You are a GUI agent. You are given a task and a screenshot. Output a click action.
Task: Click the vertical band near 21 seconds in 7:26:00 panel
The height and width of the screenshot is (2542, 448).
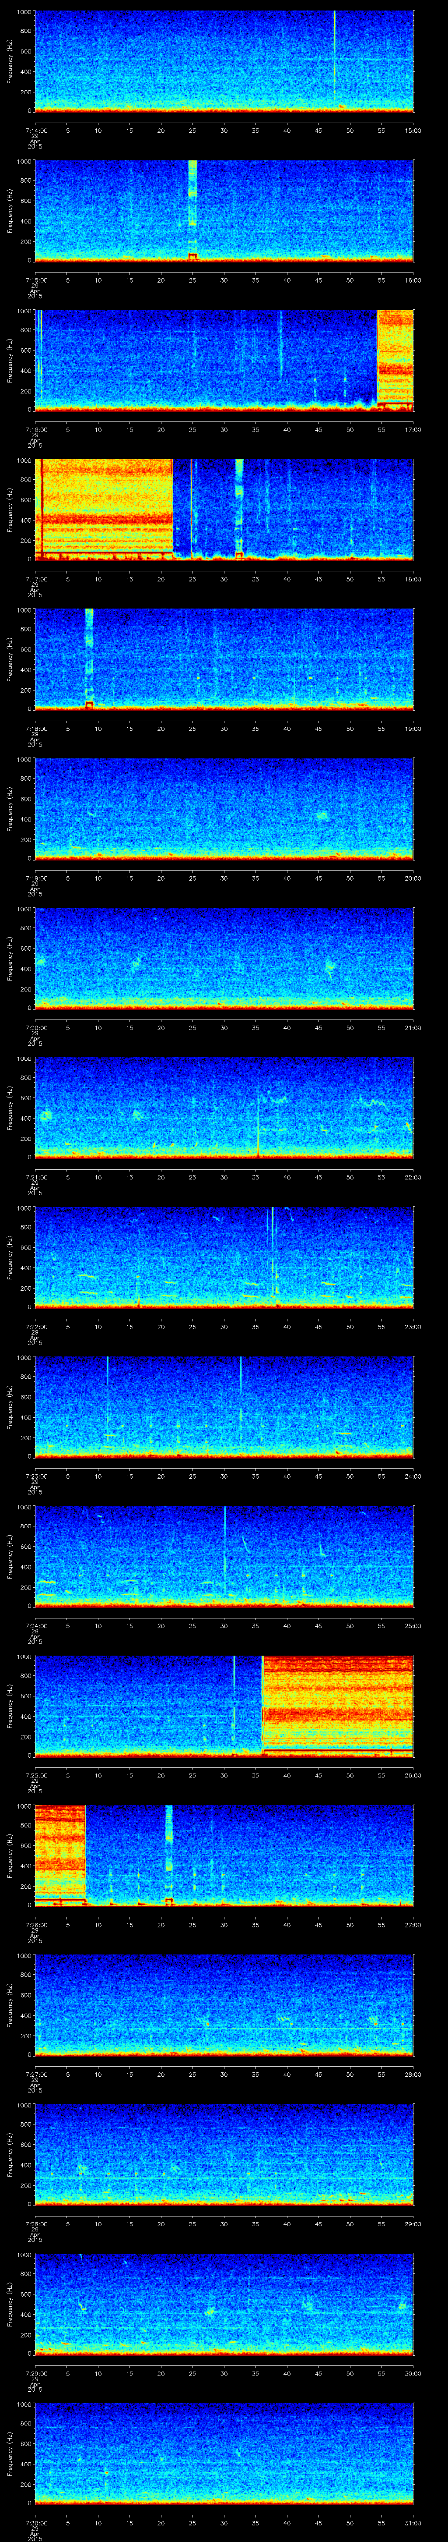pos(168,1854)
